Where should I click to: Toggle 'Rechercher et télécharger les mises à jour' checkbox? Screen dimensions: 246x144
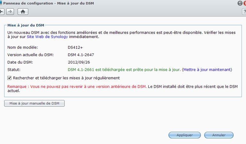(x=9, y=78)
